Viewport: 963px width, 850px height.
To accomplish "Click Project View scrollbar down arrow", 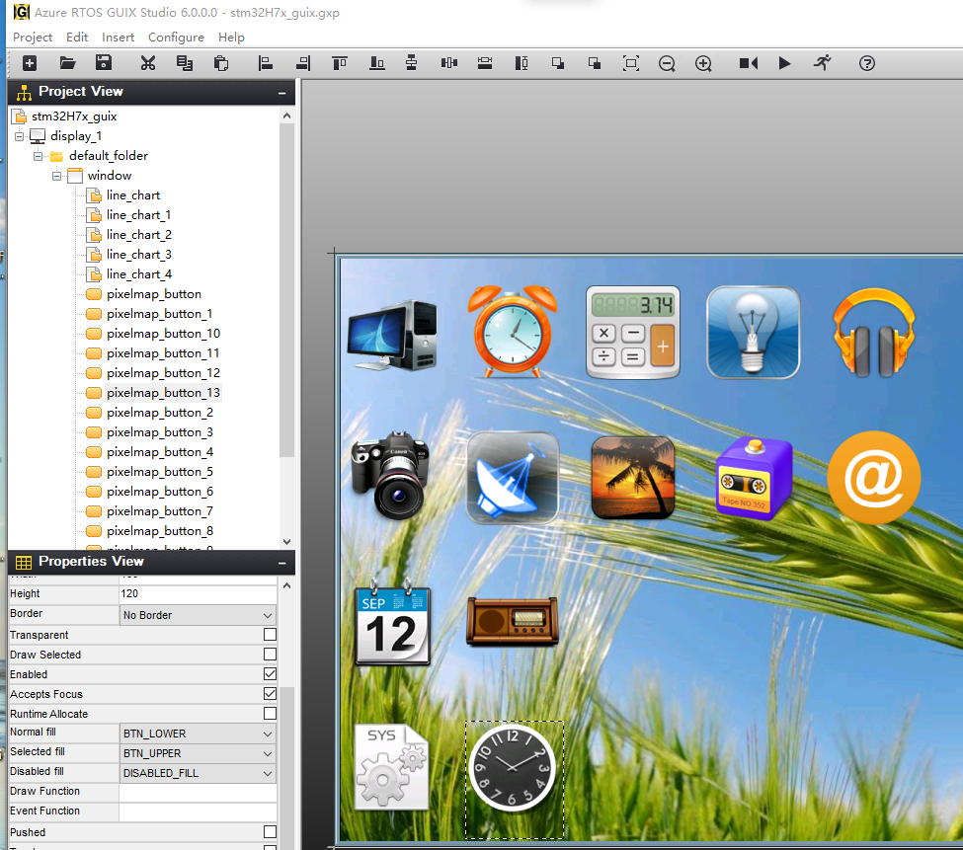I will click(286, 542).
